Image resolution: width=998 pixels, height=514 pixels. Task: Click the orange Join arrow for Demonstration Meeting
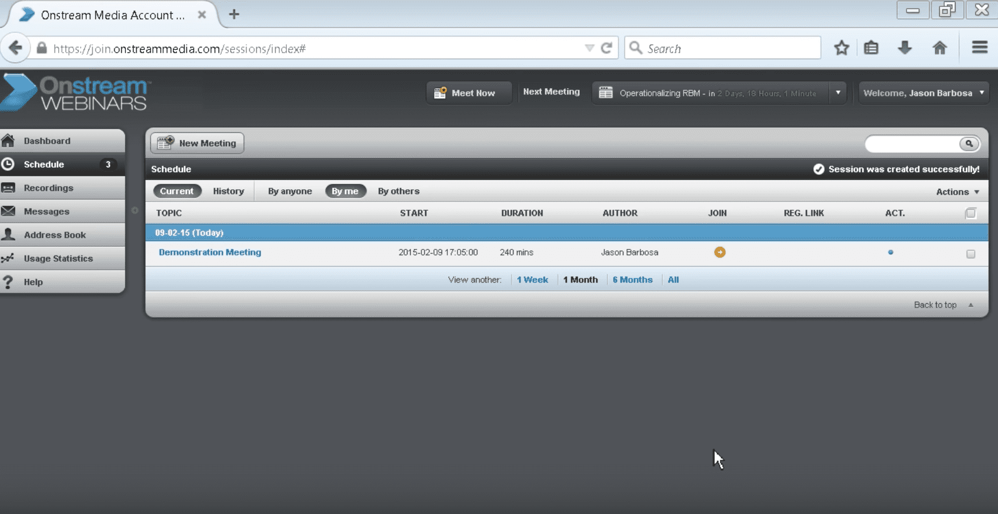click(720, 252)
